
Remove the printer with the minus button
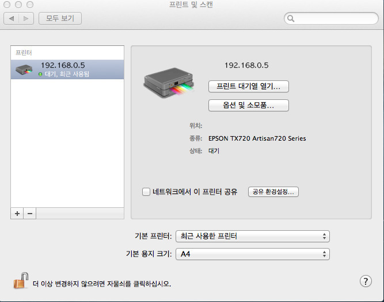click(x=30, y=214)
